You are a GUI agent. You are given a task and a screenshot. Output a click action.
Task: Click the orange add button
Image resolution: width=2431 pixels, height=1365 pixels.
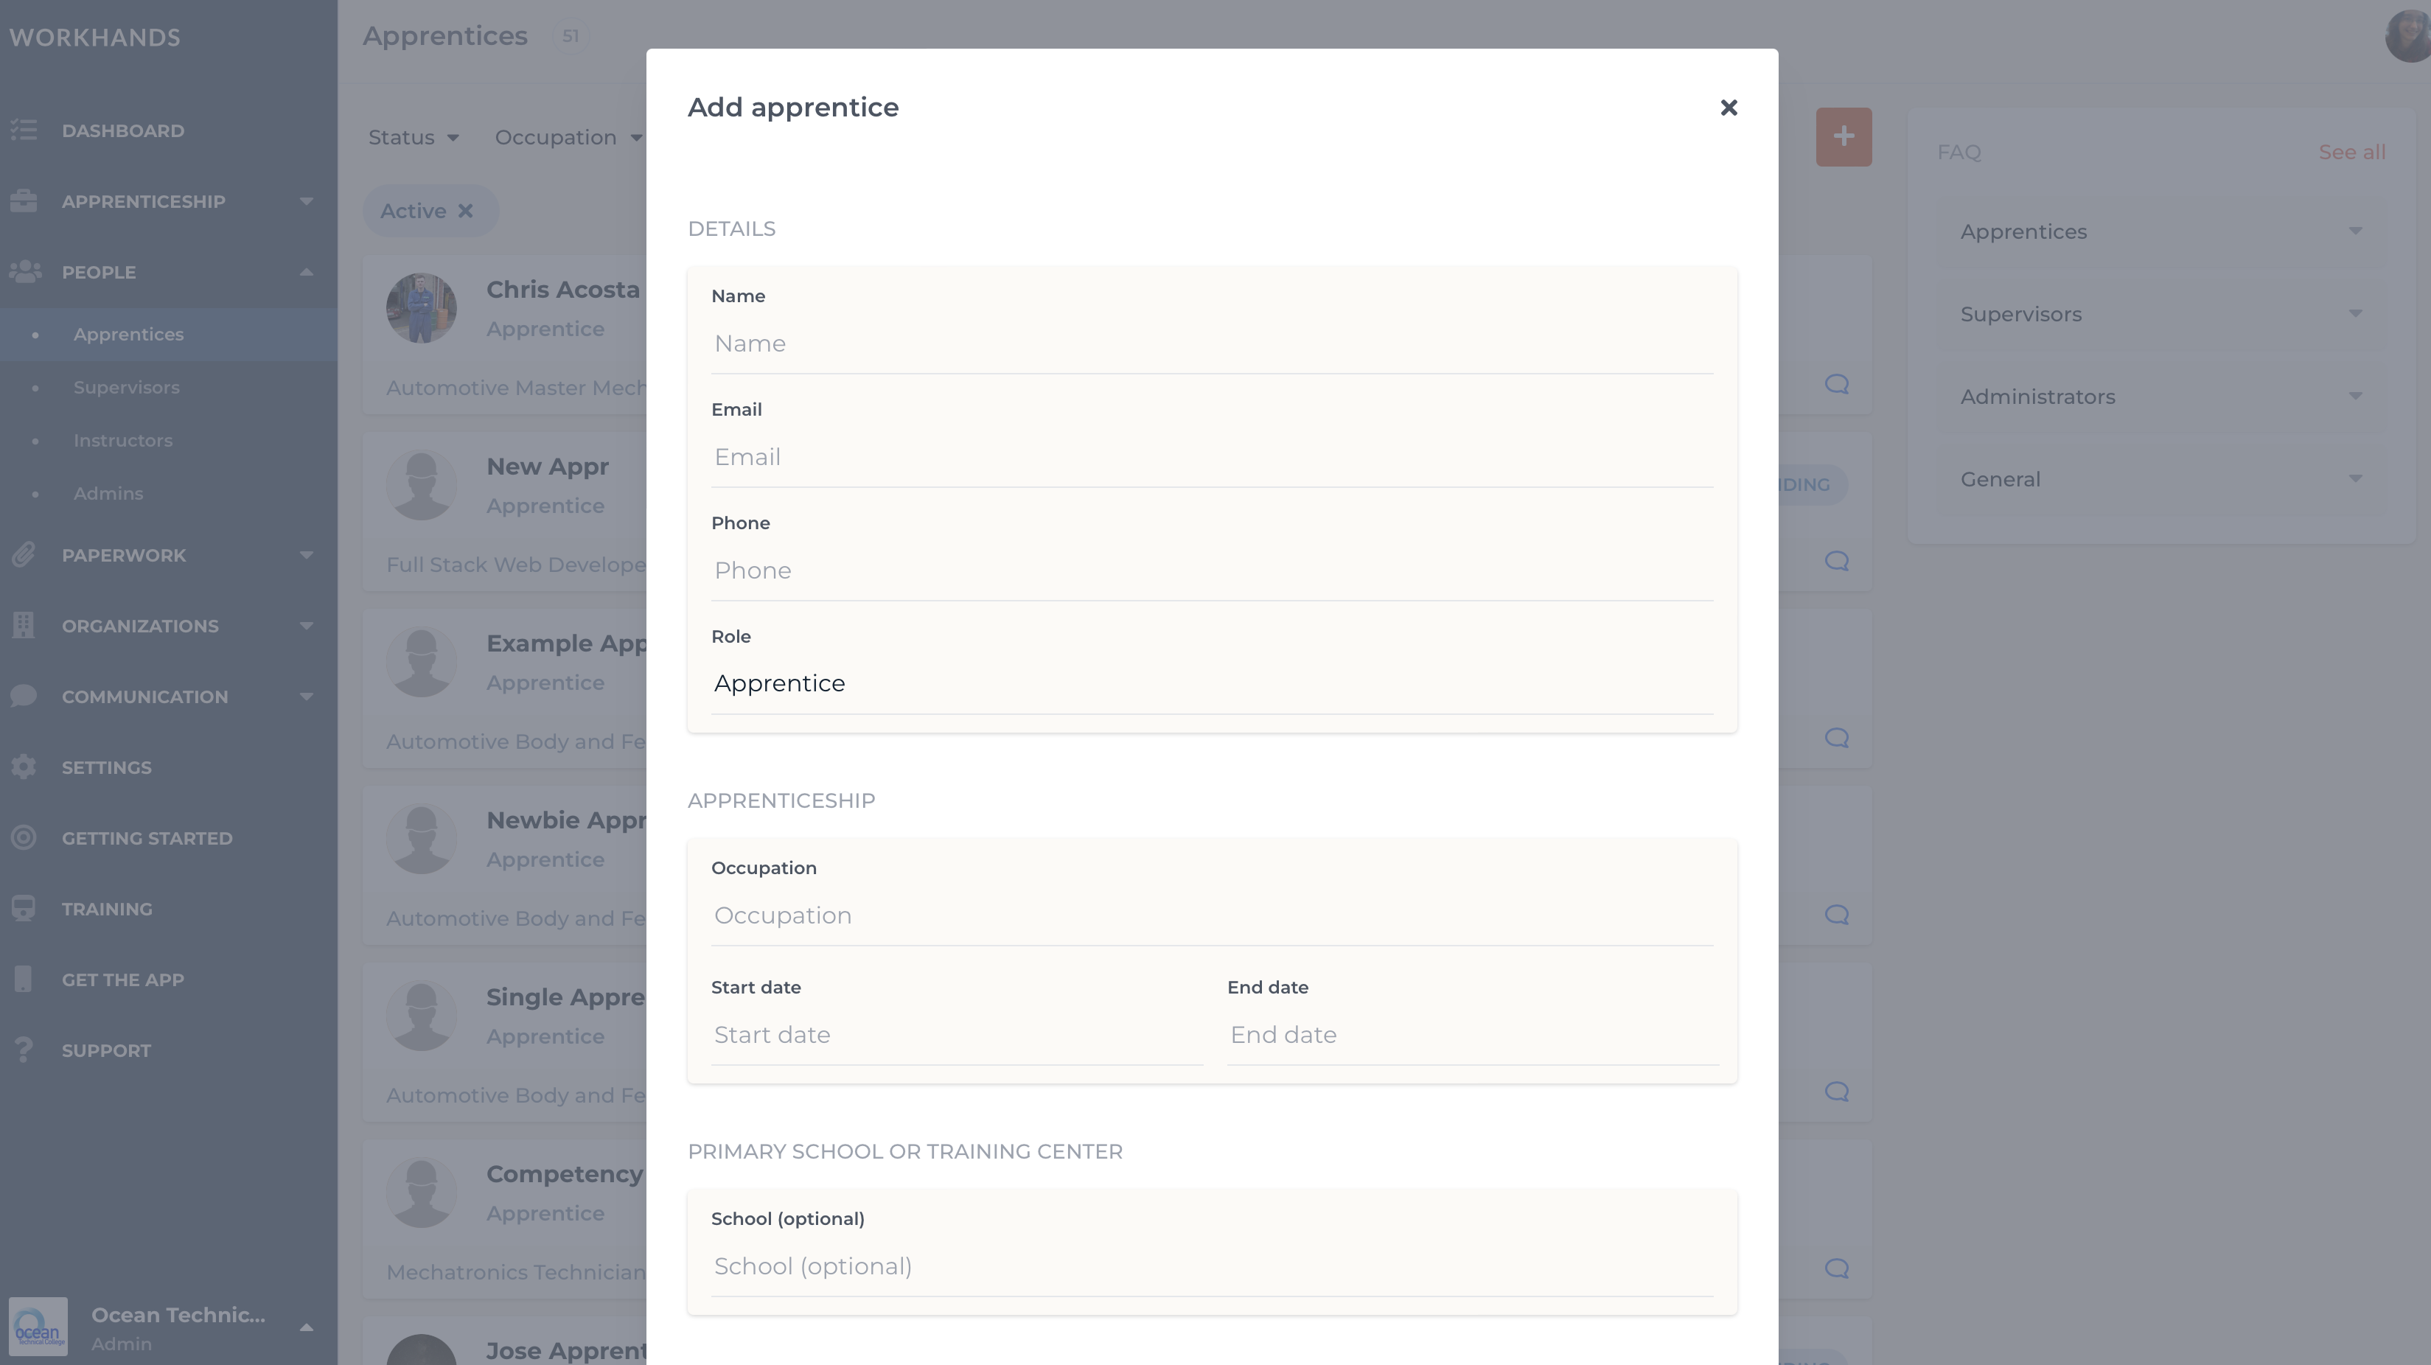point(1843,137)
